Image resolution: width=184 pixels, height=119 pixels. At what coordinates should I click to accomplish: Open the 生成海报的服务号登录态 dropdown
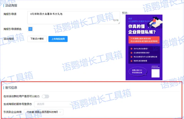pyautogui.click(x=53, y=104)
